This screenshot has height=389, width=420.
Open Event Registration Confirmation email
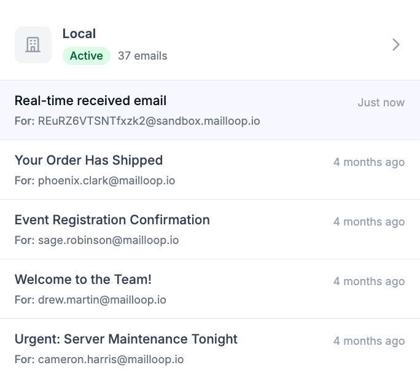112,220
